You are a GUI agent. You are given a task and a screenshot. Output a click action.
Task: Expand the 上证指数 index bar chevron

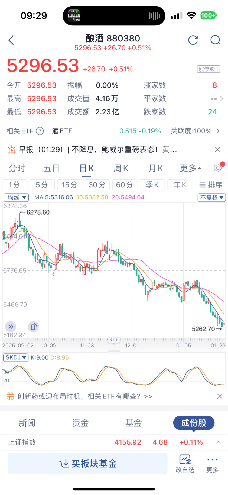(219, 442)
